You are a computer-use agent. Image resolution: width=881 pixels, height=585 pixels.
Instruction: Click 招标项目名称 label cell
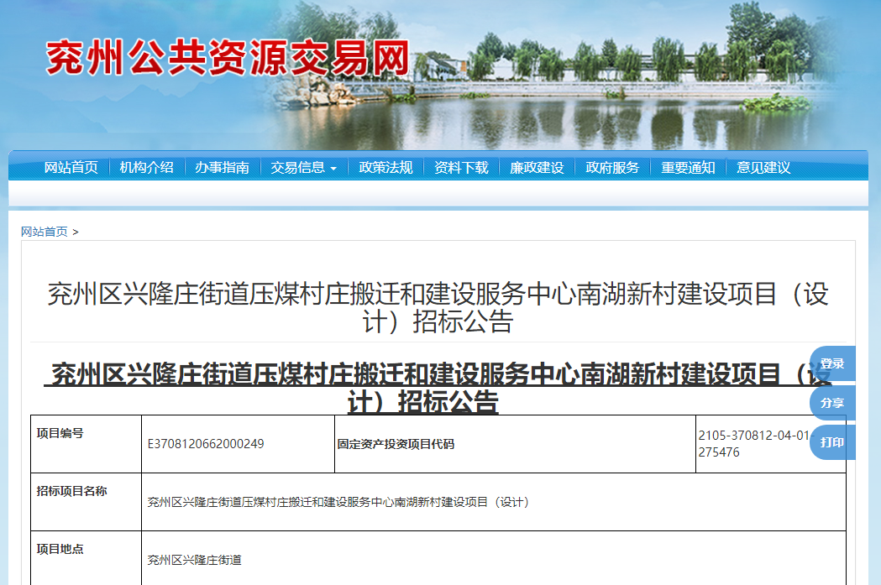tap(86, 502)
